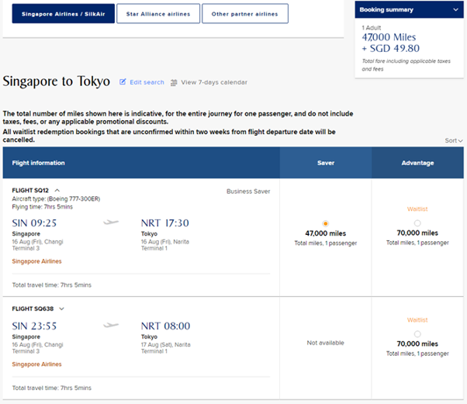Open the Other partner airlines tab
The image size is (467, 404).
coord(245,14)
